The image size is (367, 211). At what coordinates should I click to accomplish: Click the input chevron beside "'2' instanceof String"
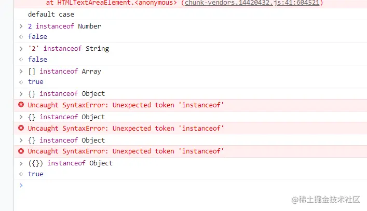click(21, 49)
